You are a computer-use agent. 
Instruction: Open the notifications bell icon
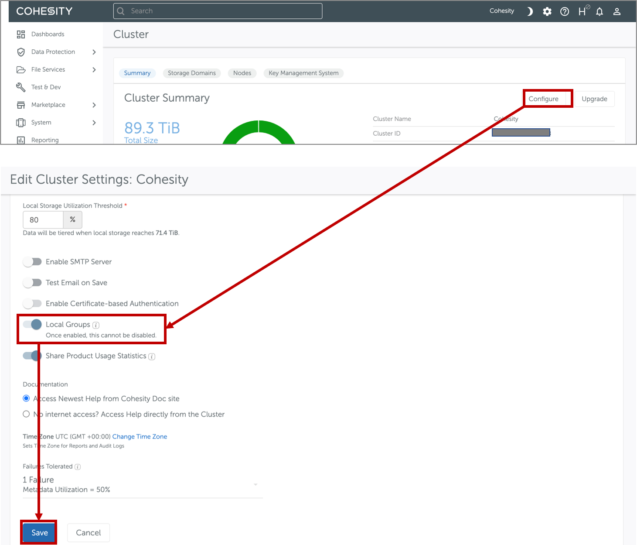[600, 11]
